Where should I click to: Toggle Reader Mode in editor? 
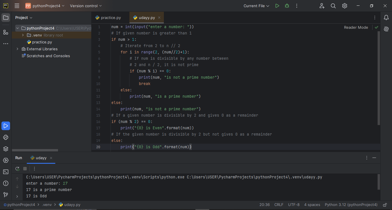pos(356,27)
